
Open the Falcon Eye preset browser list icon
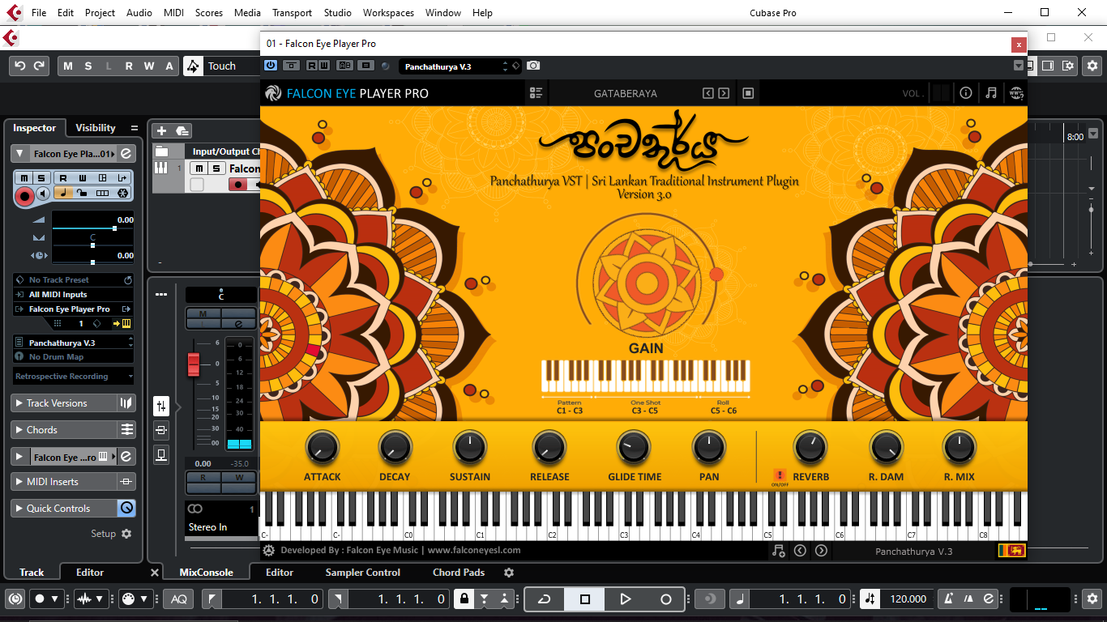pyautogui.click(x=536, y=93)
